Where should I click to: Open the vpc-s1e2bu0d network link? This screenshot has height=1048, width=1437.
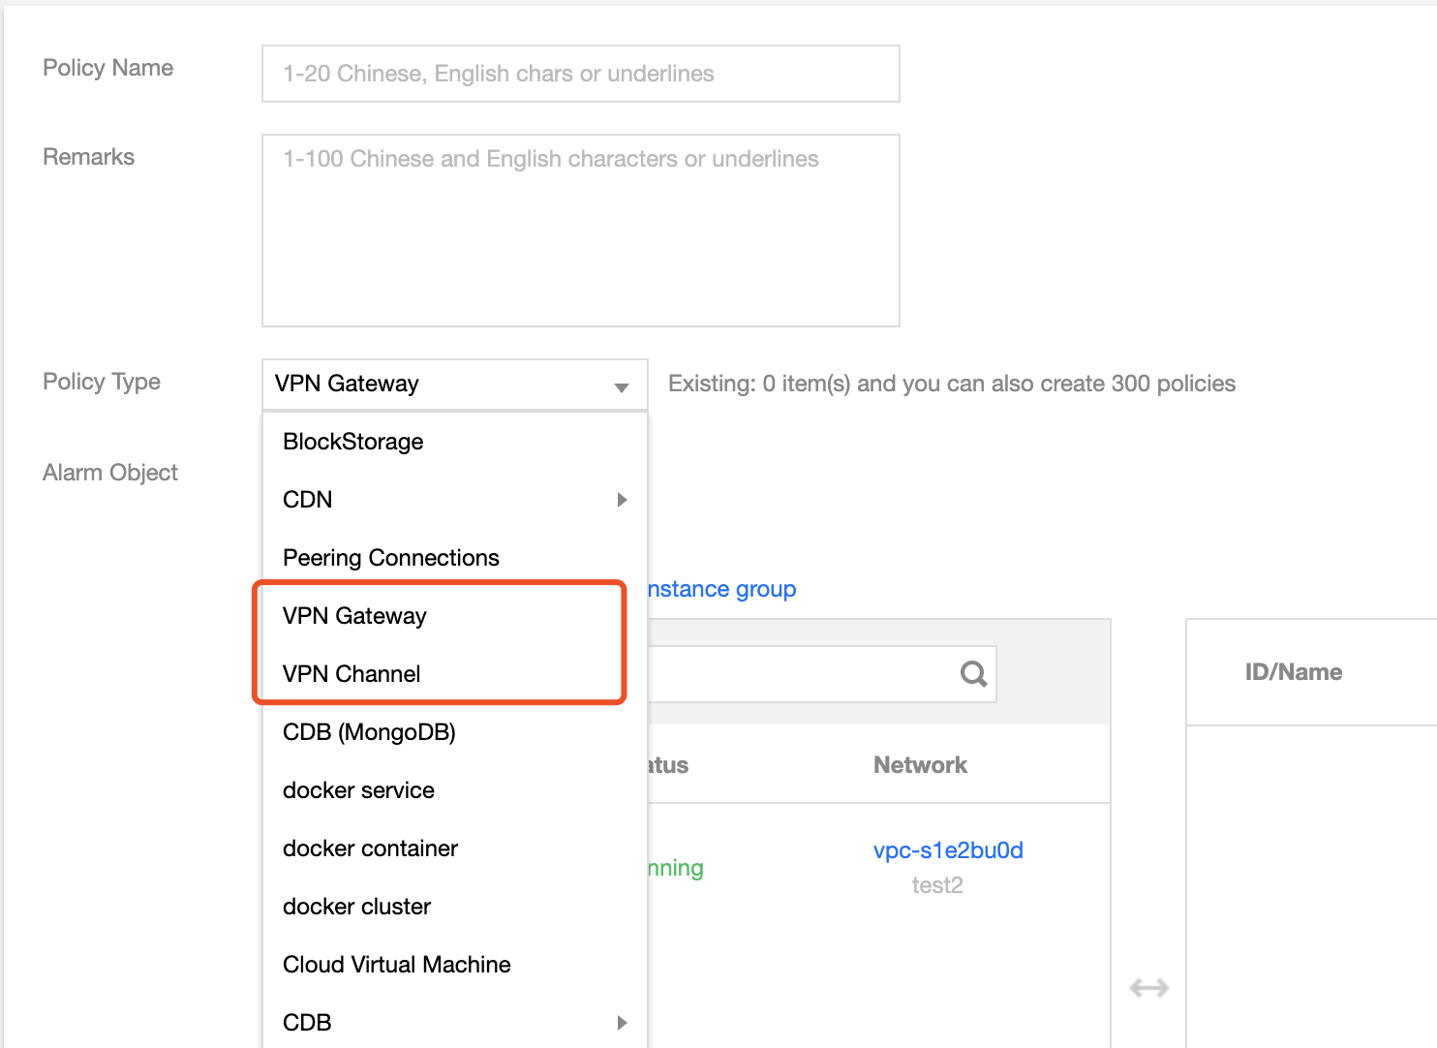[948, 850]
